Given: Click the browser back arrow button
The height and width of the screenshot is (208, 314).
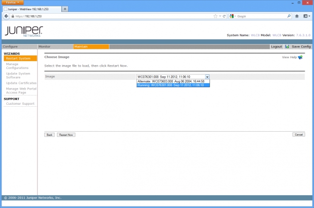Looking at the screenshot, I should (6, 16).
